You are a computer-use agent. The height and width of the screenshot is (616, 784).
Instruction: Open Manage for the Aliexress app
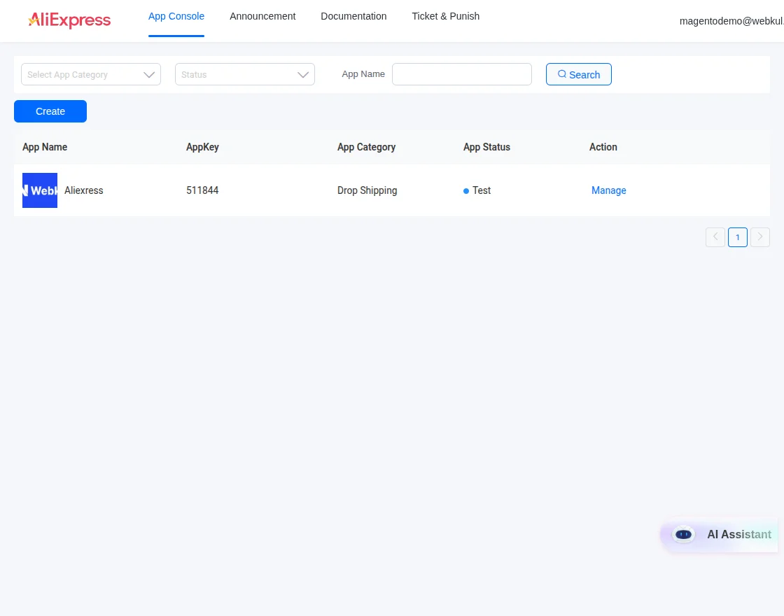pyautogui.click(x=608, y=190)
